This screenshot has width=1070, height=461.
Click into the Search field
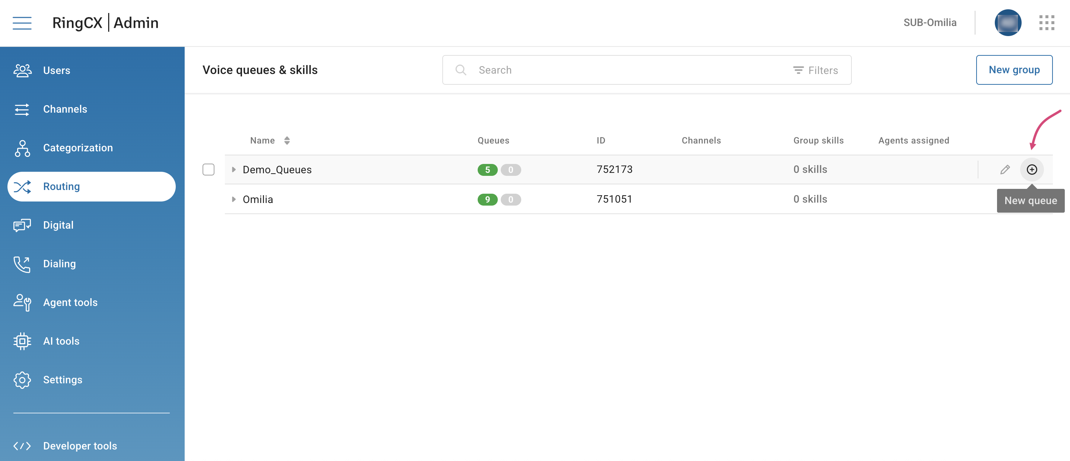(x=623, y=70)
